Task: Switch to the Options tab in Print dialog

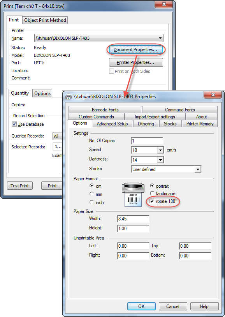Action: point(42,93)
